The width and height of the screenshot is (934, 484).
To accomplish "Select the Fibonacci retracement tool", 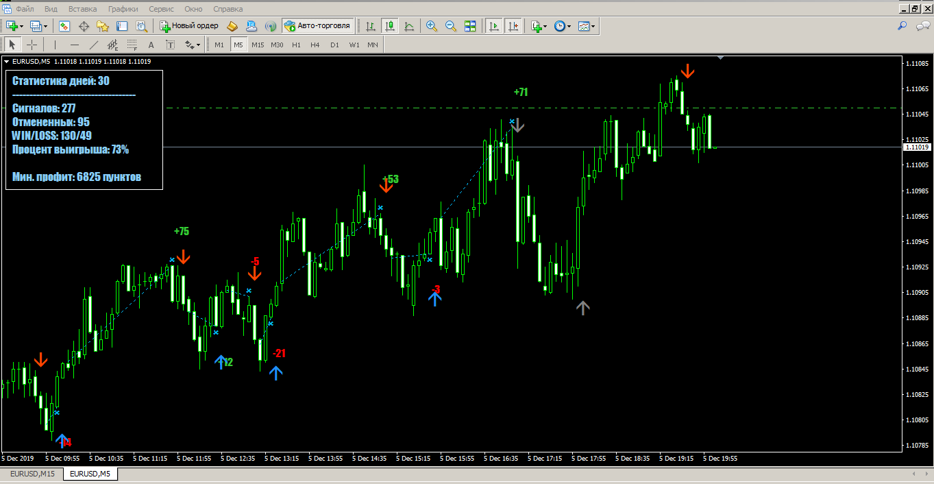I will click(x=132, y=45).
